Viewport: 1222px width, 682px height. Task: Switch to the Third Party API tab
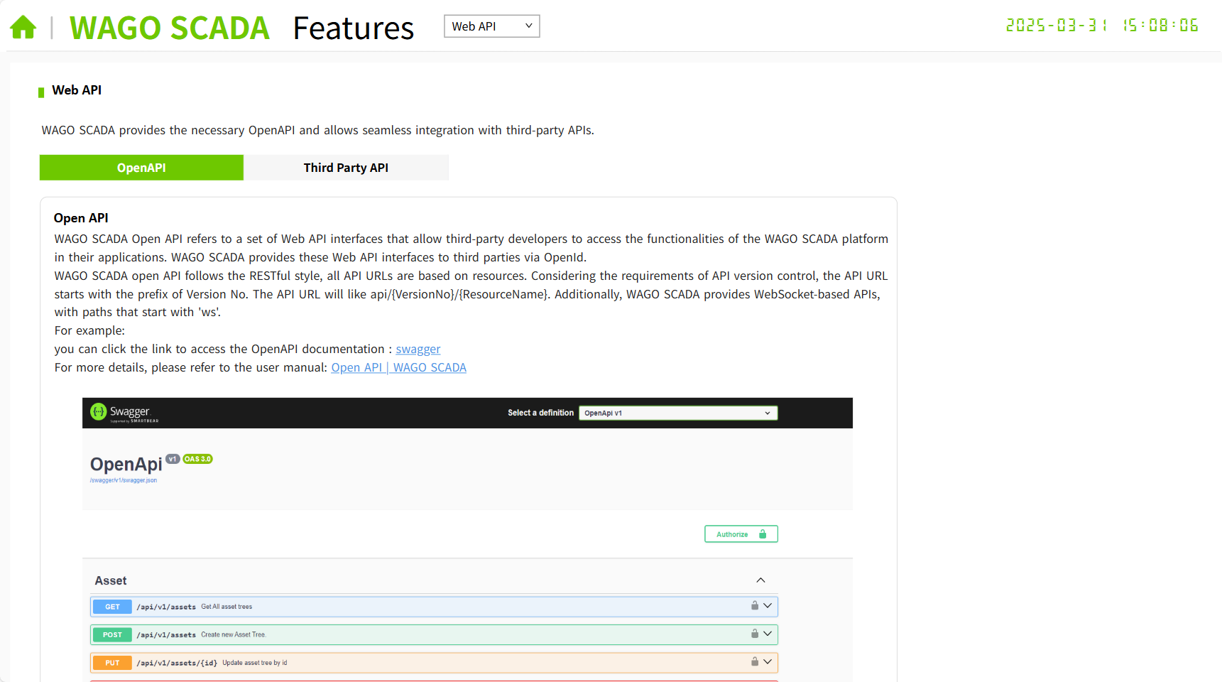(x=346, y=168)
